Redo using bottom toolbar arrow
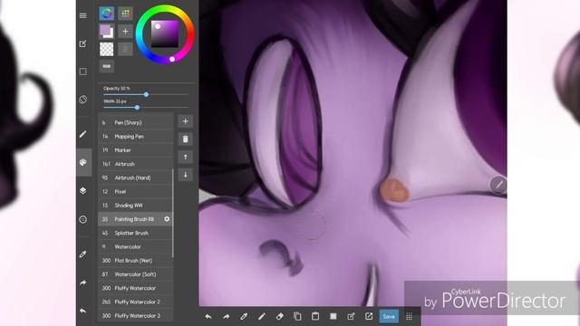Screen dimensions: 580x326 226,316
